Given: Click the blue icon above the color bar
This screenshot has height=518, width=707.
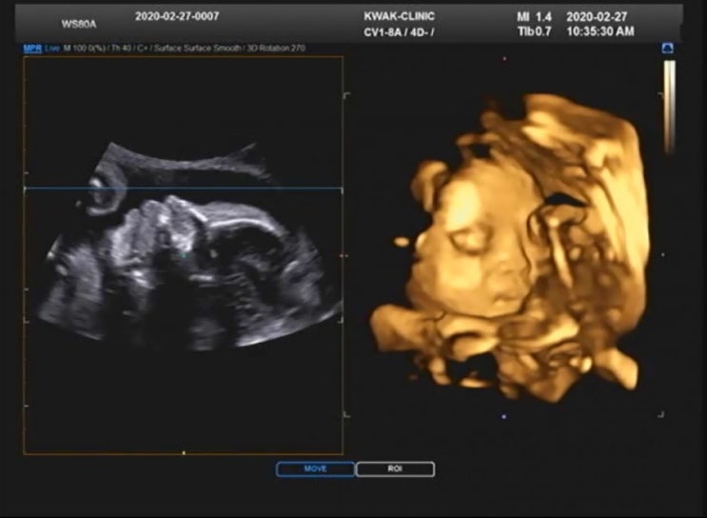Looking at the screenshot, I should (x=668, y=49).
